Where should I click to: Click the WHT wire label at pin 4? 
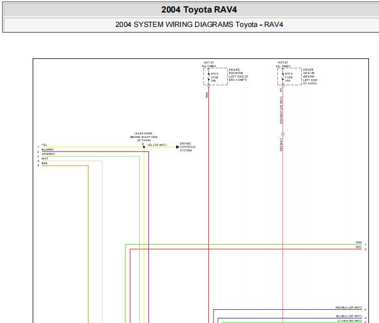pyautogui.click(x=45, y=159)
